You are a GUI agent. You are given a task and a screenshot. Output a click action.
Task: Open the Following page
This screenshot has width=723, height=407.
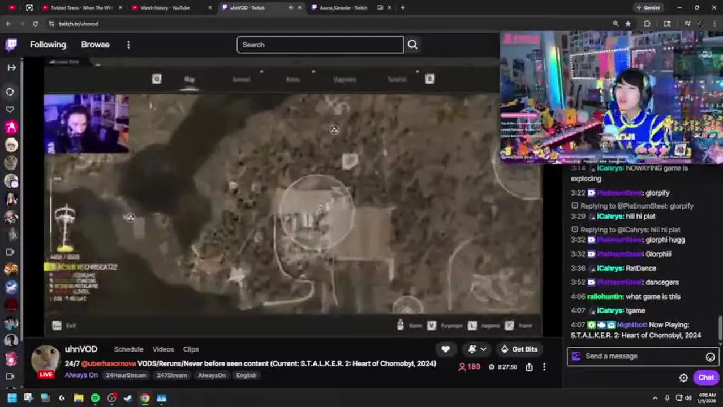[x=48, y=45]
